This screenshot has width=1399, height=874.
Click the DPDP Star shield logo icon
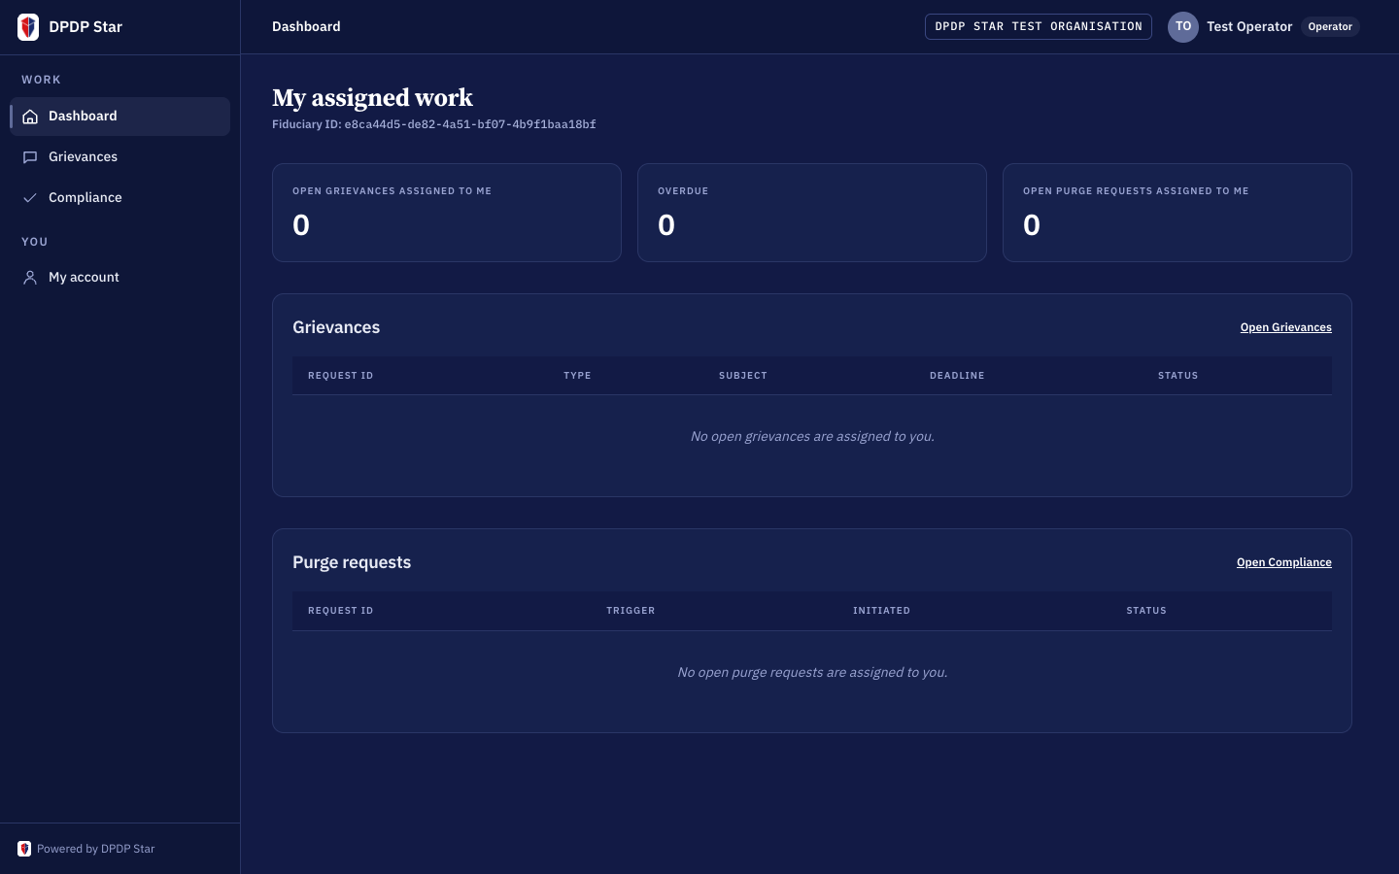28,27
